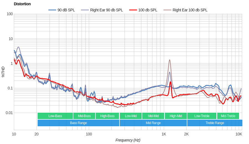Viewport: 249px width, 144px height.
Task: Click the Frequency (Hz) axis label
Action: (x=128, y=140)
